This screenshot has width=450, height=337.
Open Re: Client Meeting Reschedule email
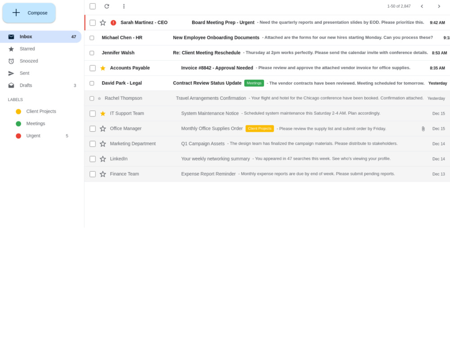[267, 53]
